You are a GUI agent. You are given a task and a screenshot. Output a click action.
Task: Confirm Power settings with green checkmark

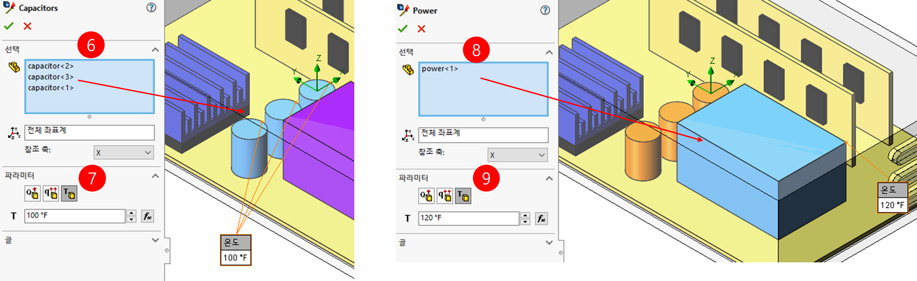[402, 29]
